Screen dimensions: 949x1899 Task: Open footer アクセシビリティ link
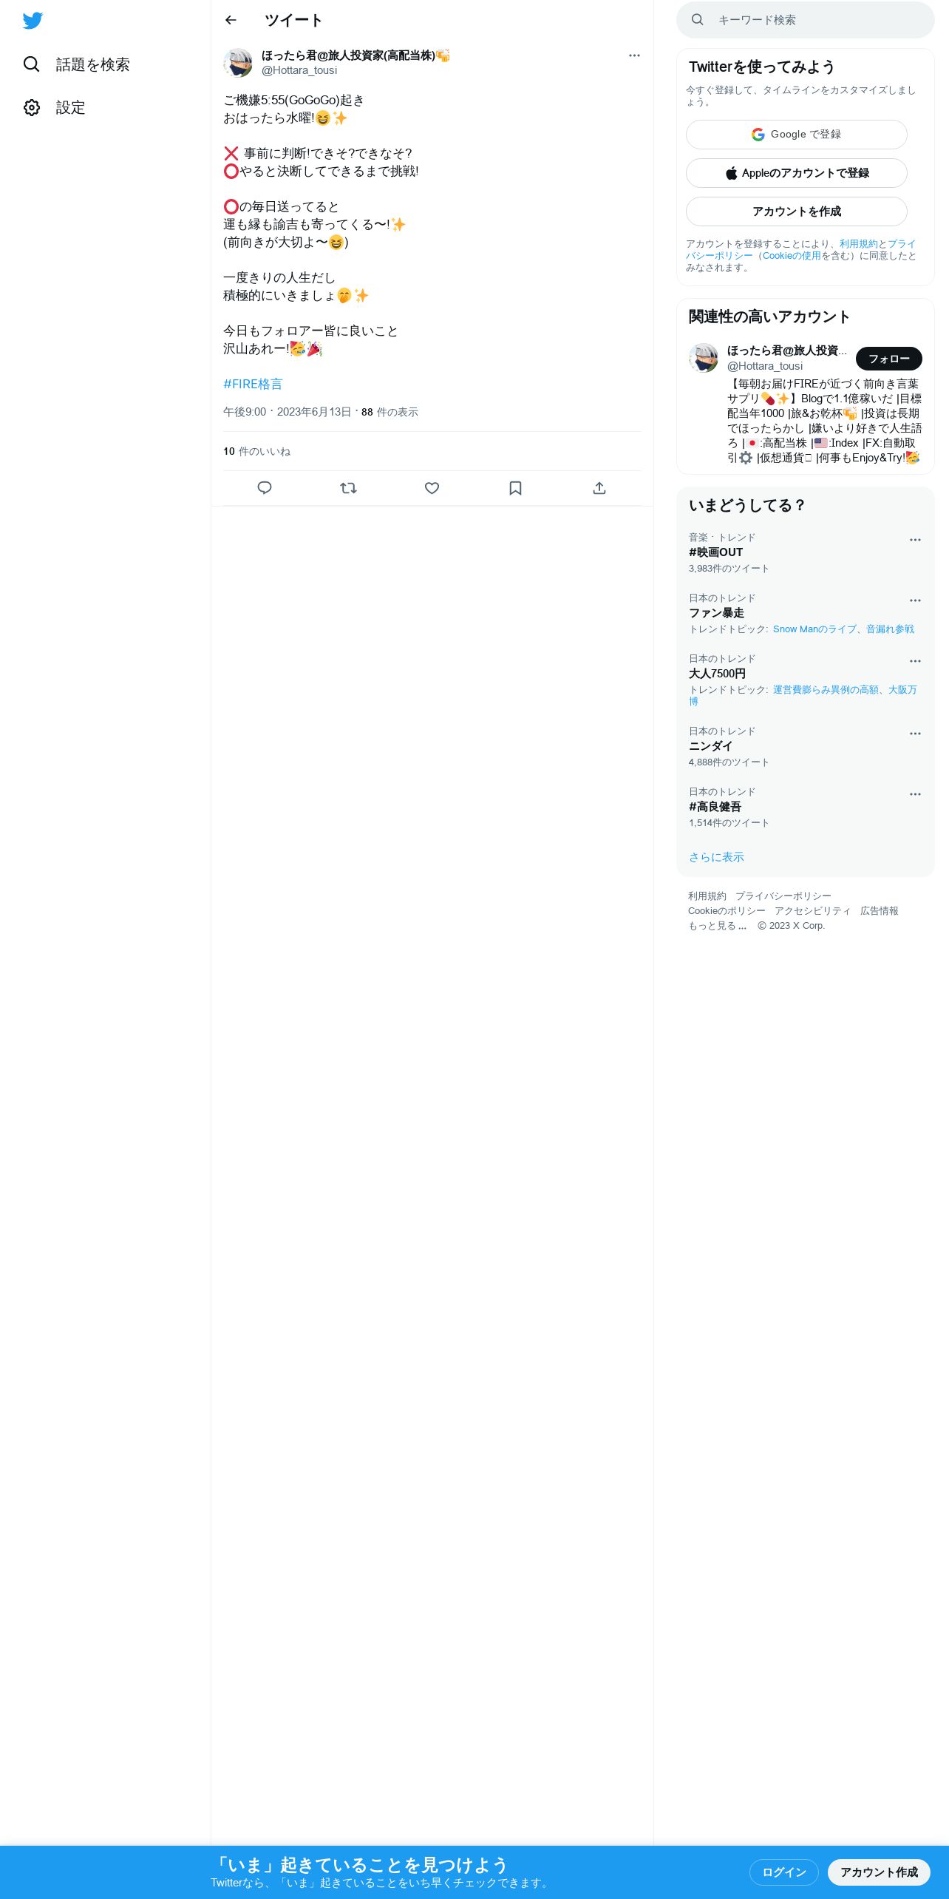pyautogui.click(x=812, y=911)
